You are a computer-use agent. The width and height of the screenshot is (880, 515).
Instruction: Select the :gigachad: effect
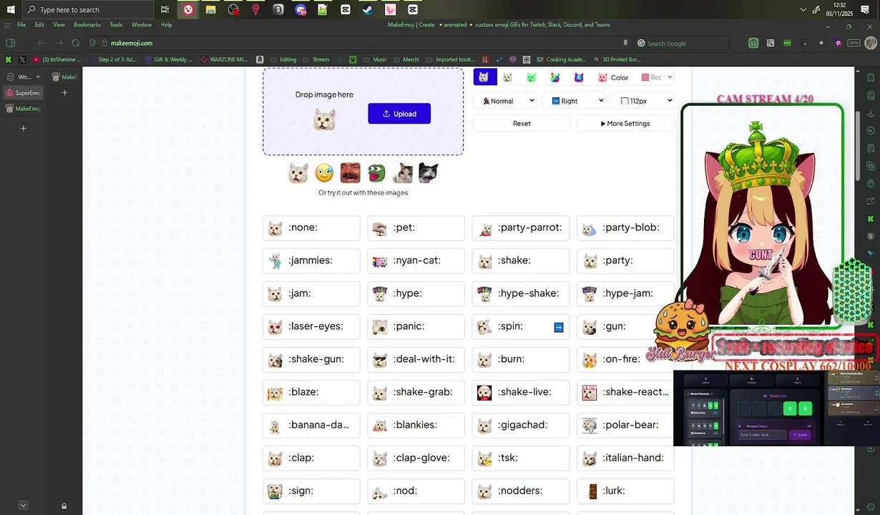521,425
